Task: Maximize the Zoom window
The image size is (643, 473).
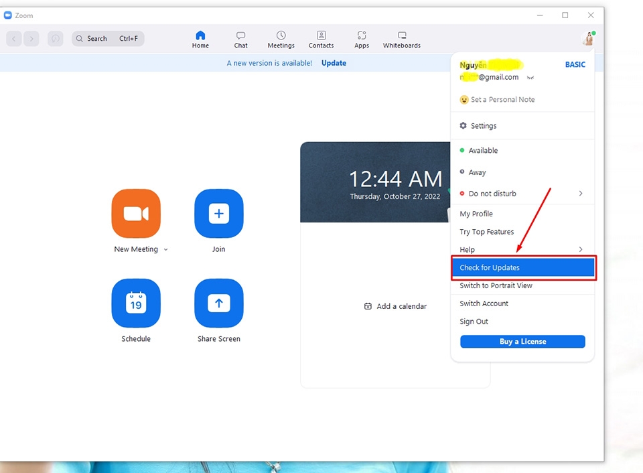Action: pyautogui.click(x=565, y=15)
